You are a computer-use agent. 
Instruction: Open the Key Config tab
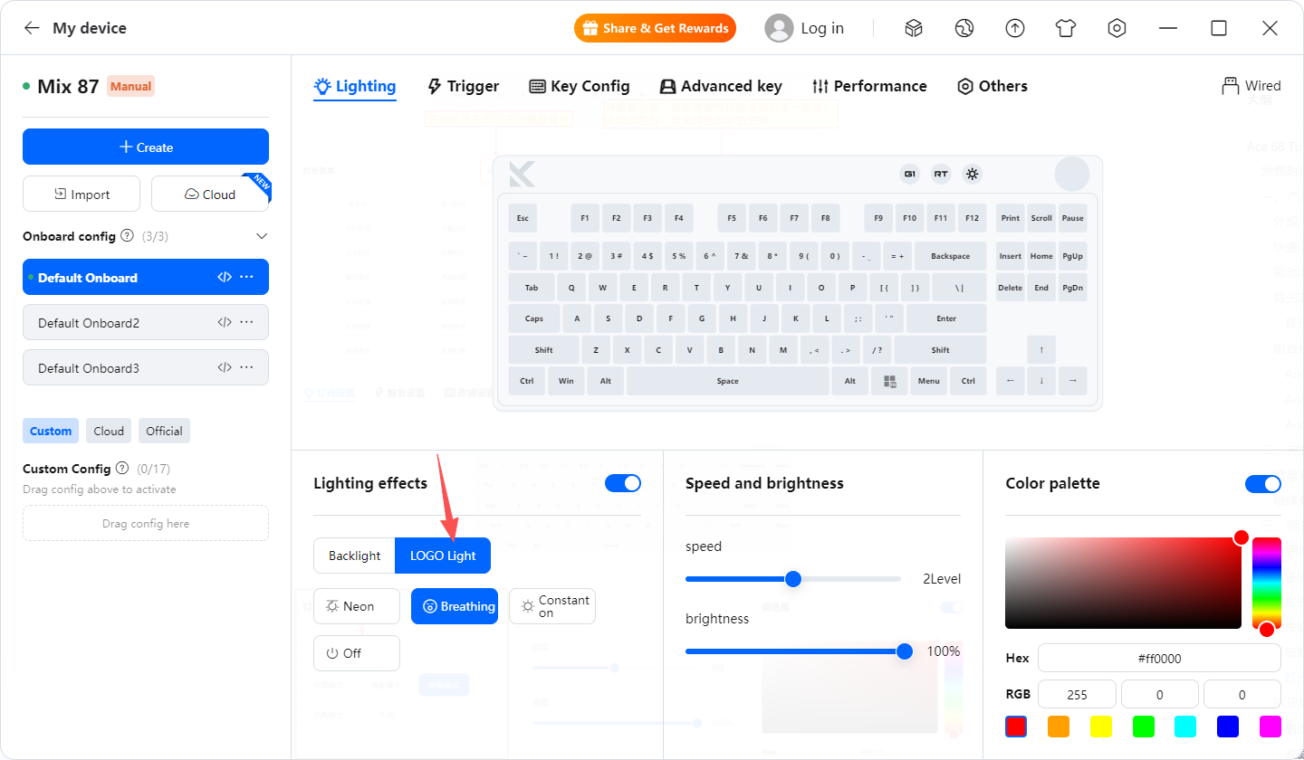580,86
